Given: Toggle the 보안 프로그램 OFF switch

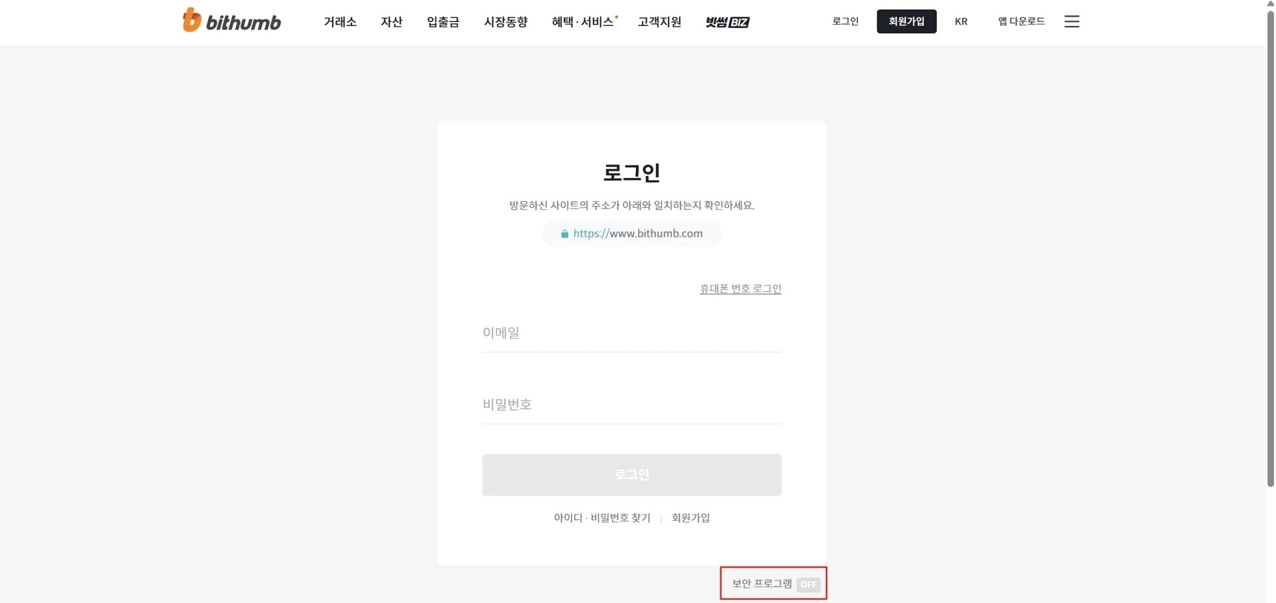Looking at the screenshot, I should tap(808, 584).
